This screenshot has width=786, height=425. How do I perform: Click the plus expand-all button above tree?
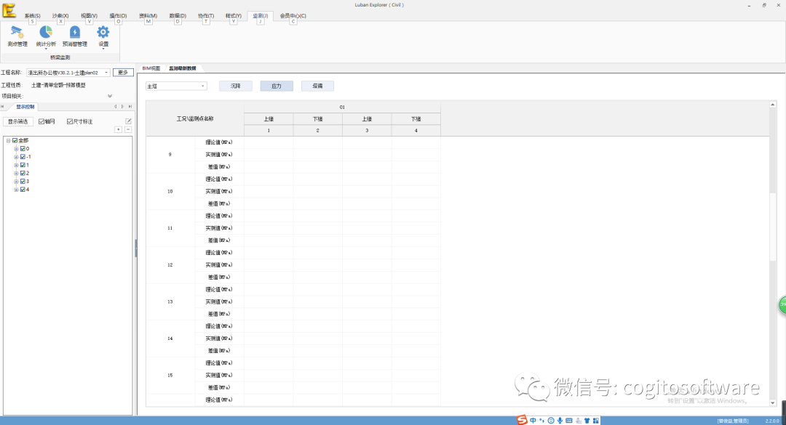pyautogui.click(x=119, y=129)
